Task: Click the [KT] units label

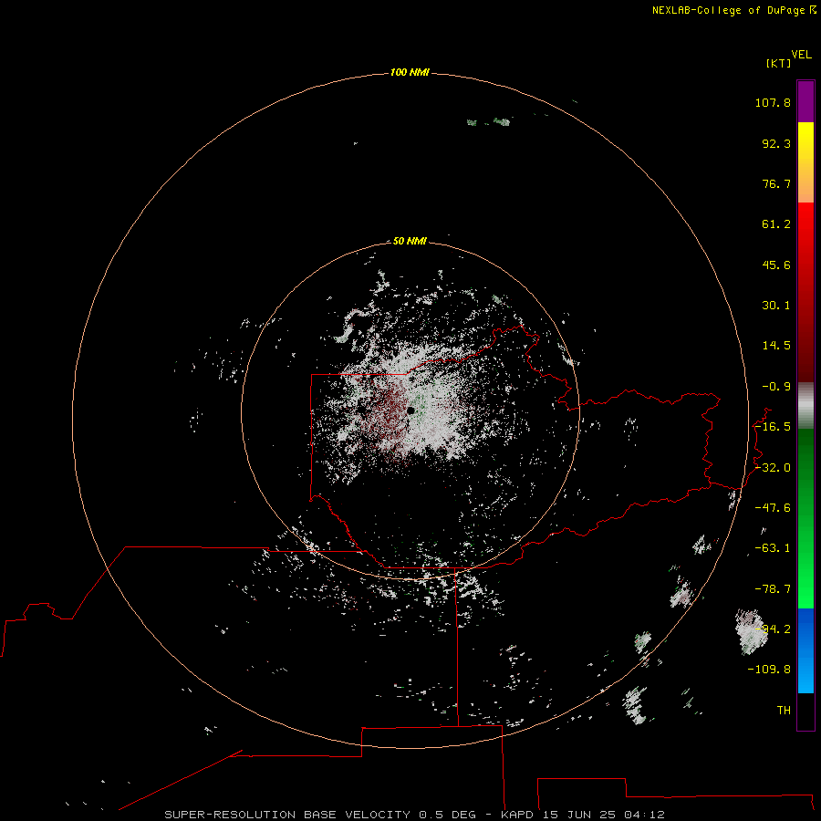Action: click(x=779, y=63)
